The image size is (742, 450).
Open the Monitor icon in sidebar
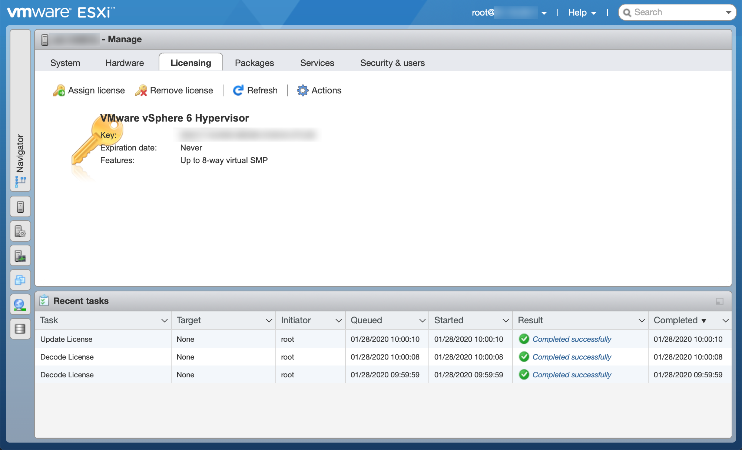tap(20, 256)
